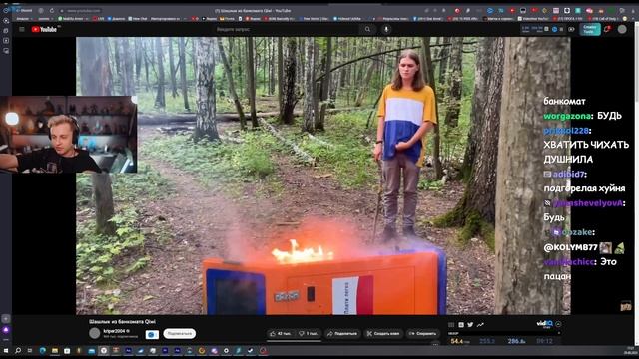639x359 pixels.
Task: Dislike the video with thumbs-down button
Action: pyautogui.click(x=309, y=334)
